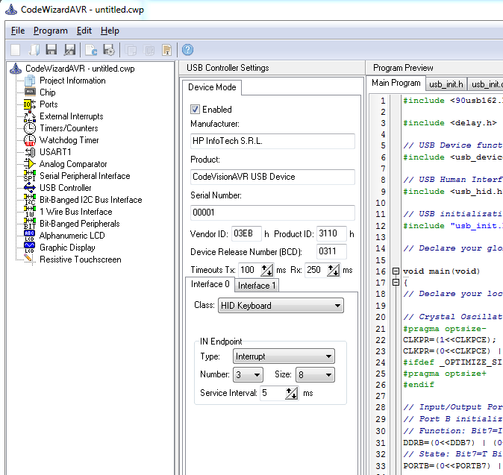Screen dimensions: 503x475
Task: Click the toolbar icon of a page with text cursor
Action: coord(167,50)
